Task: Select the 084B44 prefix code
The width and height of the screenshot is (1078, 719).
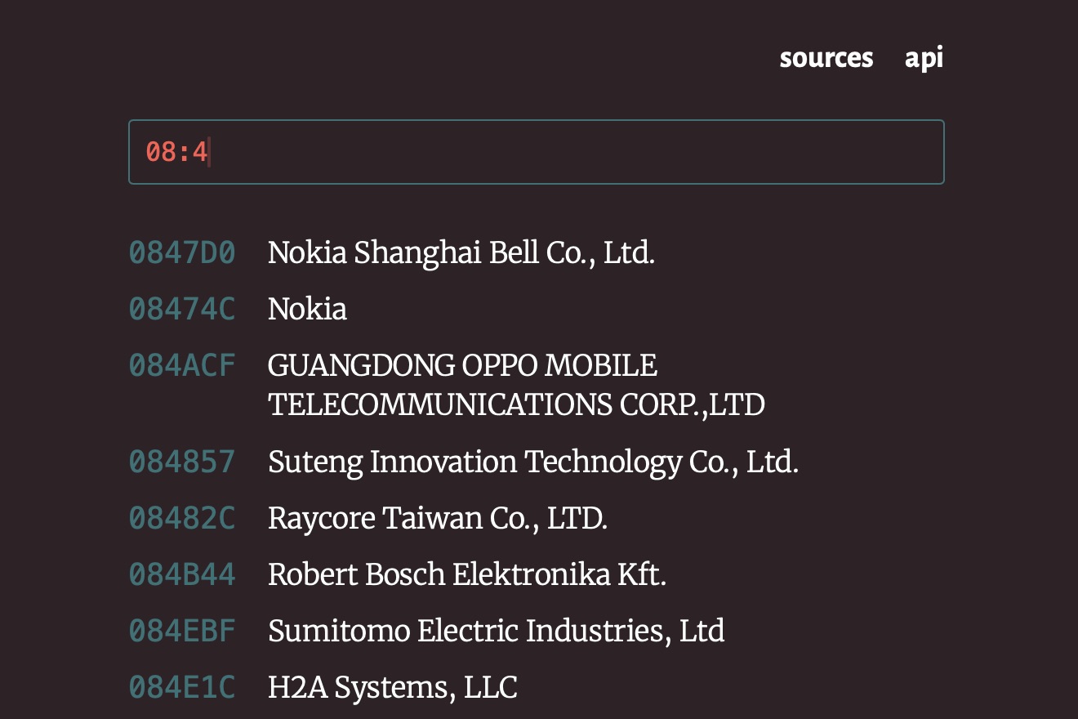Action: pyautogui.click(x=182, y=574)
